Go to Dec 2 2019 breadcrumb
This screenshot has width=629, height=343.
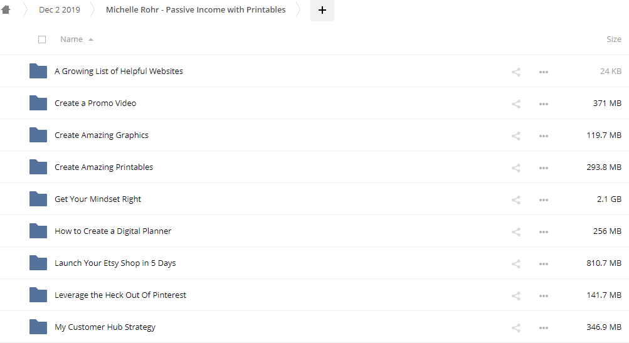(60, 10)
